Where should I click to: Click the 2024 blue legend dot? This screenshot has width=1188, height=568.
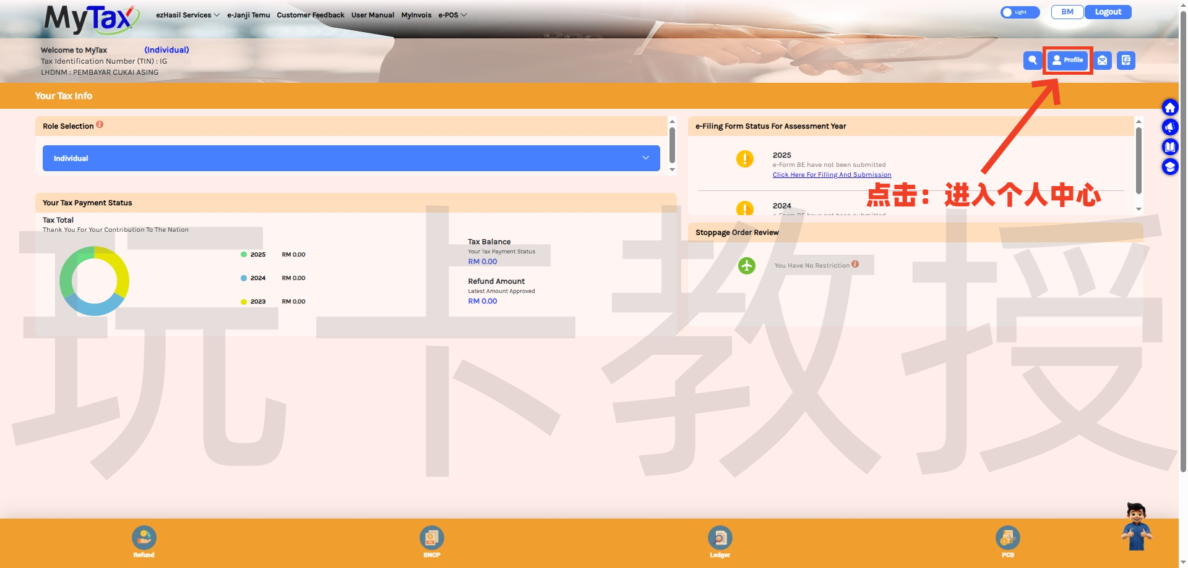244,278
